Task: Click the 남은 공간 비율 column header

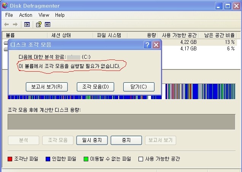Action: [x=218, y=35]
